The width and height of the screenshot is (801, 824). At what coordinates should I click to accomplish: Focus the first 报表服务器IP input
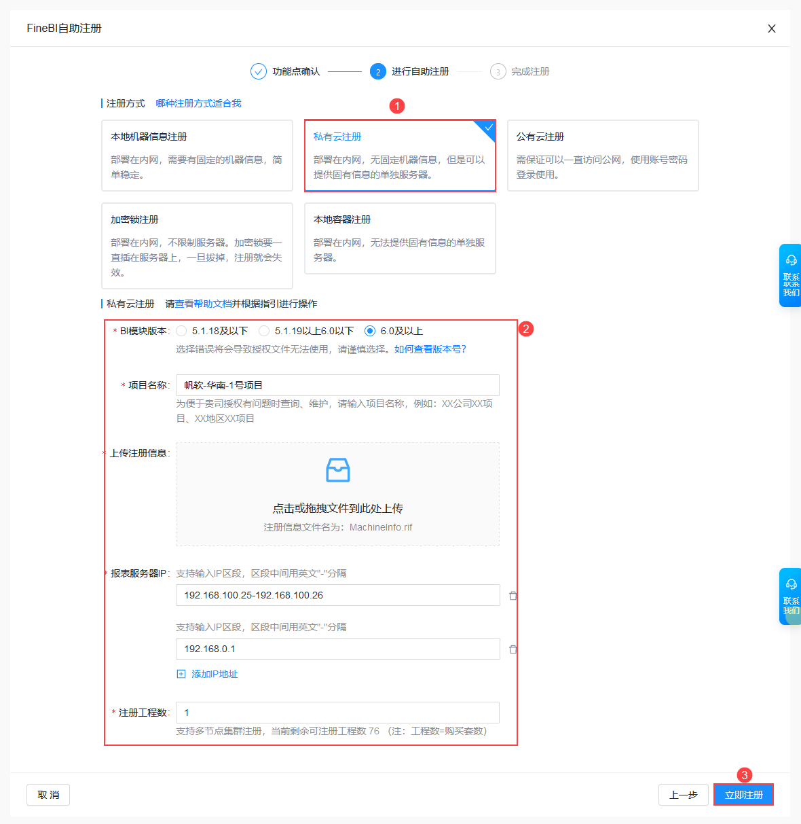pos(337,595)
